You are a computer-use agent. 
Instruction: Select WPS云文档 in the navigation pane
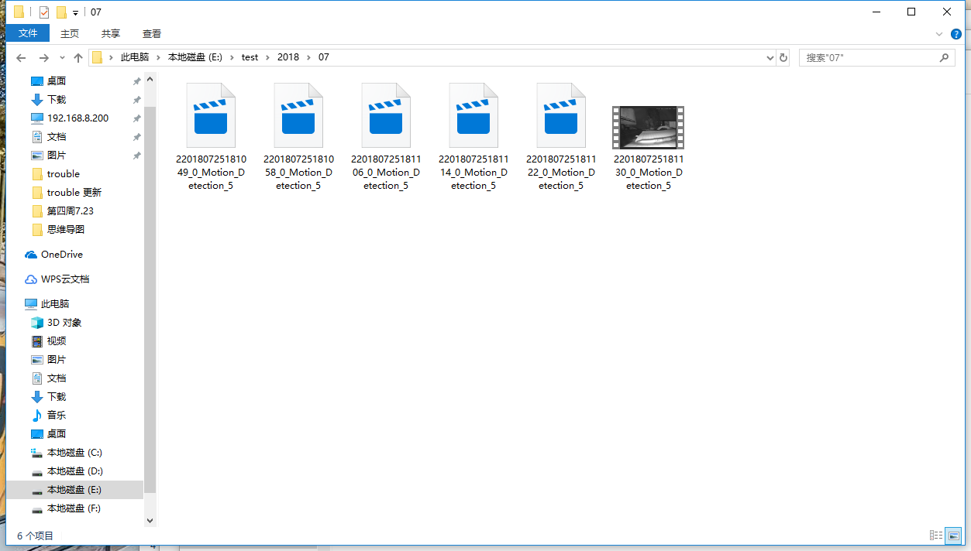(65, 279)
